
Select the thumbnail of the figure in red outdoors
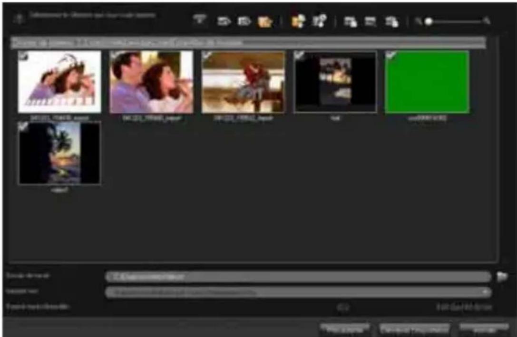coord(244,82)
